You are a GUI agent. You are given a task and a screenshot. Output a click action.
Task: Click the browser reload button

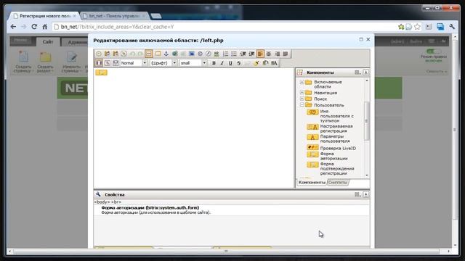pos(34,27)
